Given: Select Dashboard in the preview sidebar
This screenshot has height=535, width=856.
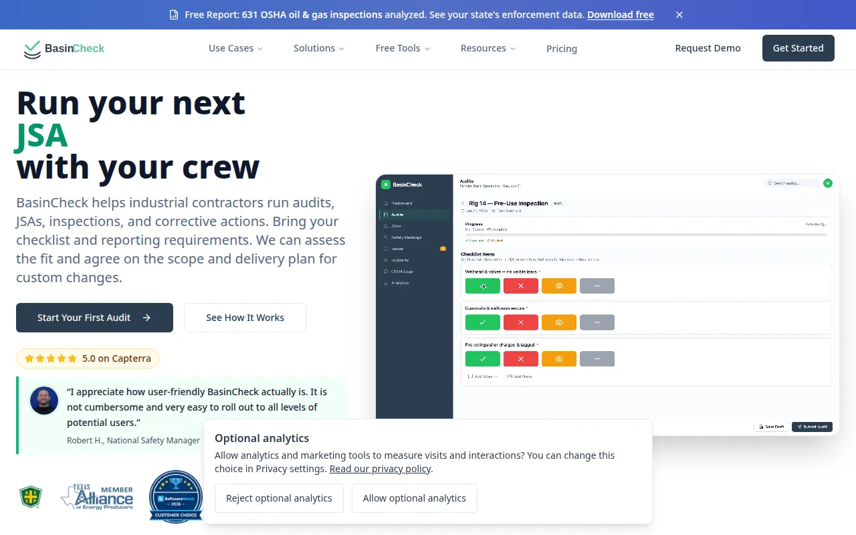Looking at the screenshot, I should click(x=414, y=203).
